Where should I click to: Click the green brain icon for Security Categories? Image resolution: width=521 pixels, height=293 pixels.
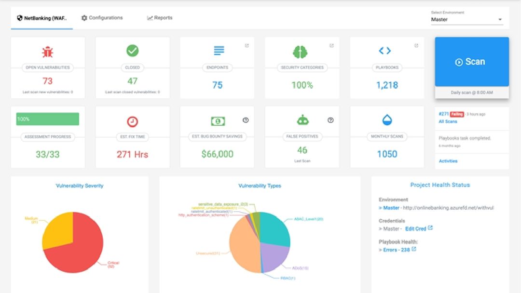(x=302, y=50)
